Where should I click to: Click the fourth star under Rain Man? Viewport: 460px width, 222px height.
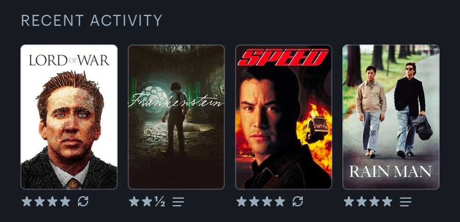pyautogui.click(x=387, y=201)
